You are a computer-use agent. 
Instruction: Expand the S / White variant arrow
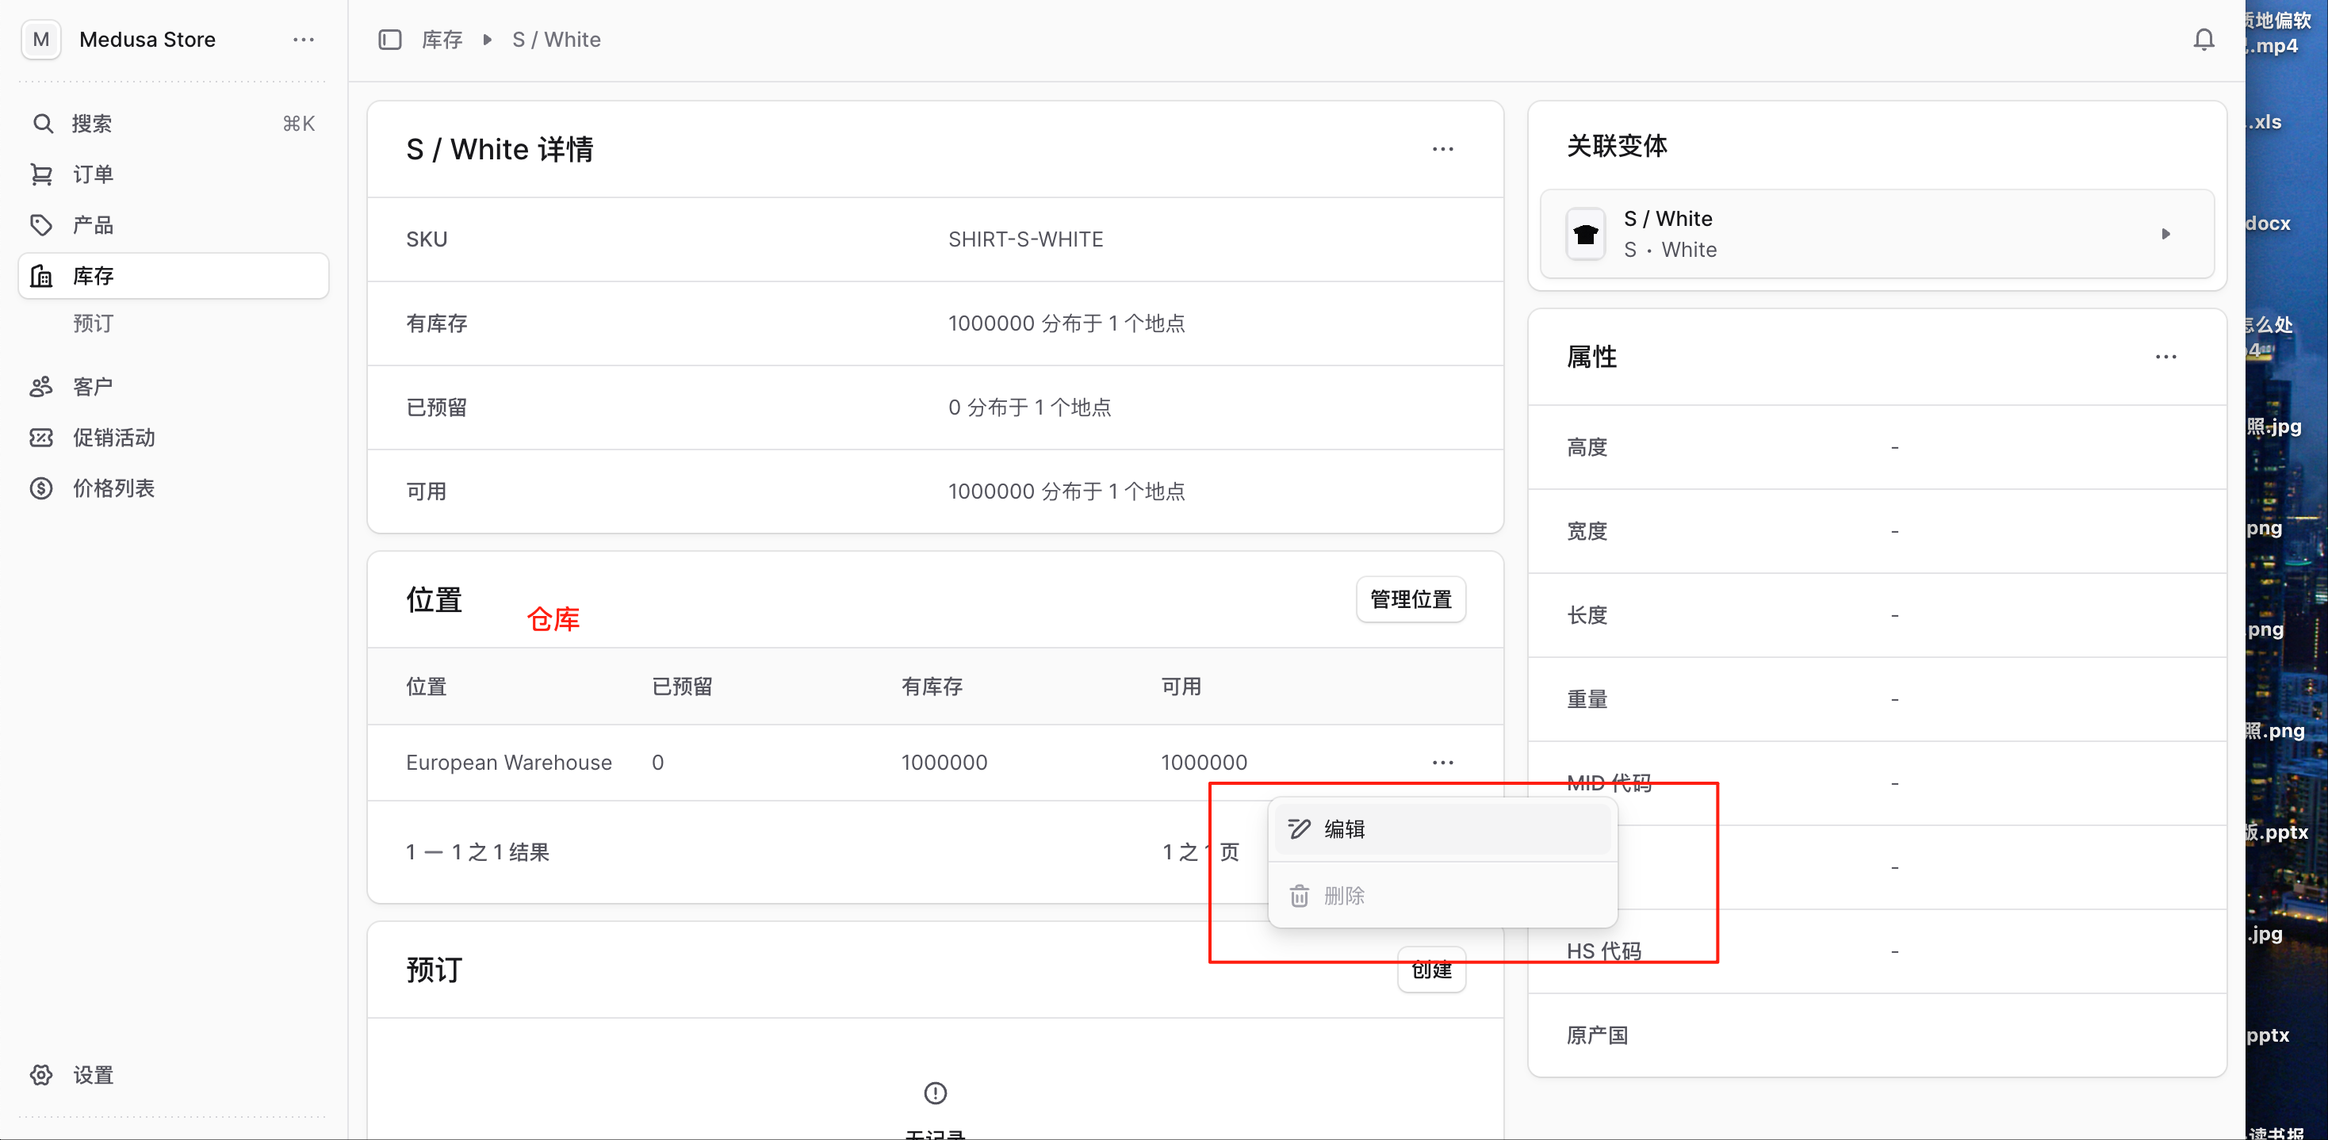(2165, 234)
